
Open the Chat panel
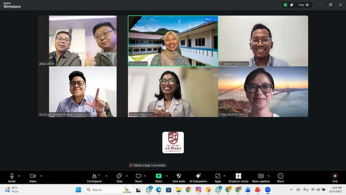click(x=119, y=178)
